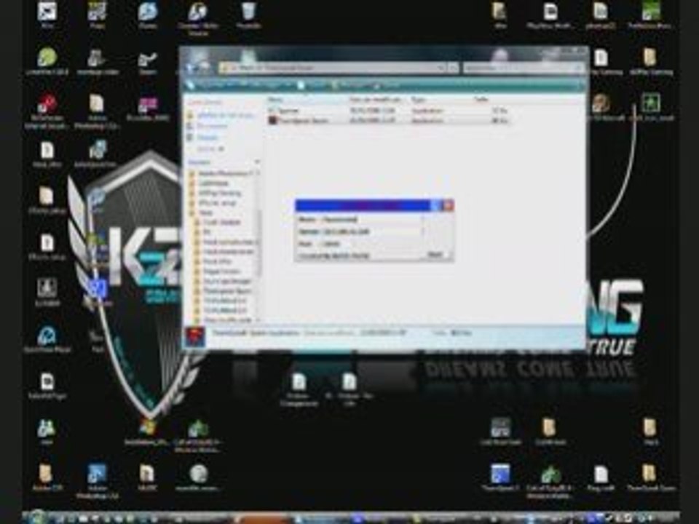Click the help button on blue dialog
This screenshot has width=699, height=524.
pyautogui.click(x=436, y=205)
